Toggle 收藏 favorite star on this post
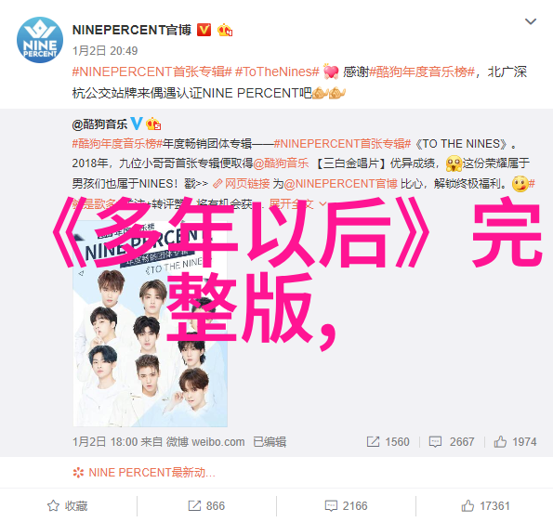The image size is (553, 522). coord(67,506)
